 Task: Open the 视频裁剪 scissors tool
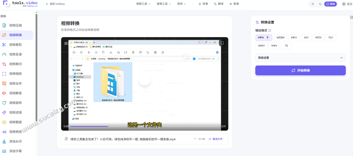(x=15, y=45)
